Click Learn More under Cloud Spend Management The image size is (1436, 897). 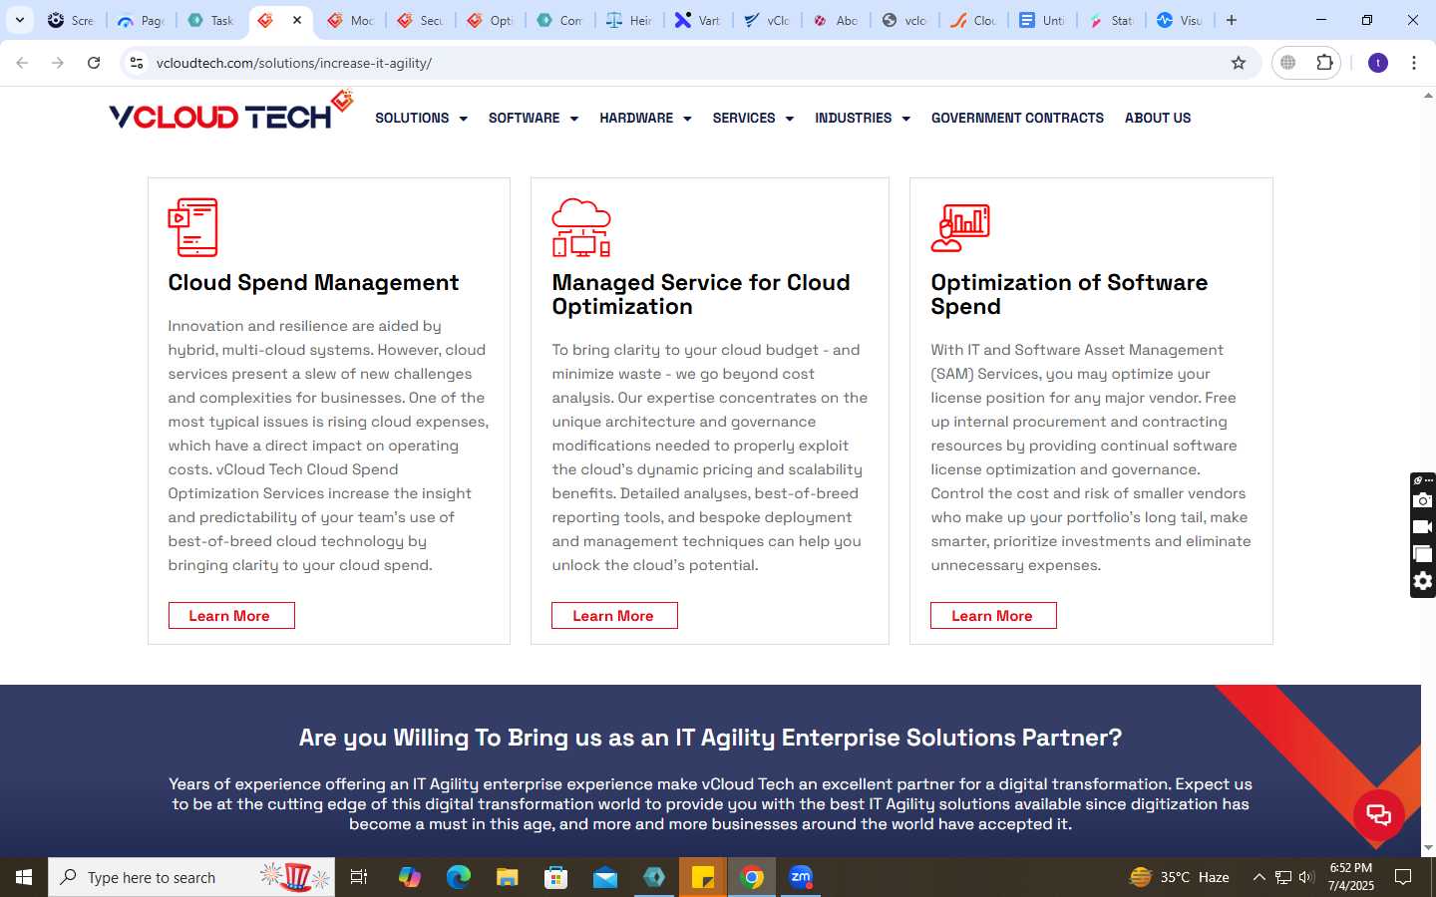tap(231, 616)
